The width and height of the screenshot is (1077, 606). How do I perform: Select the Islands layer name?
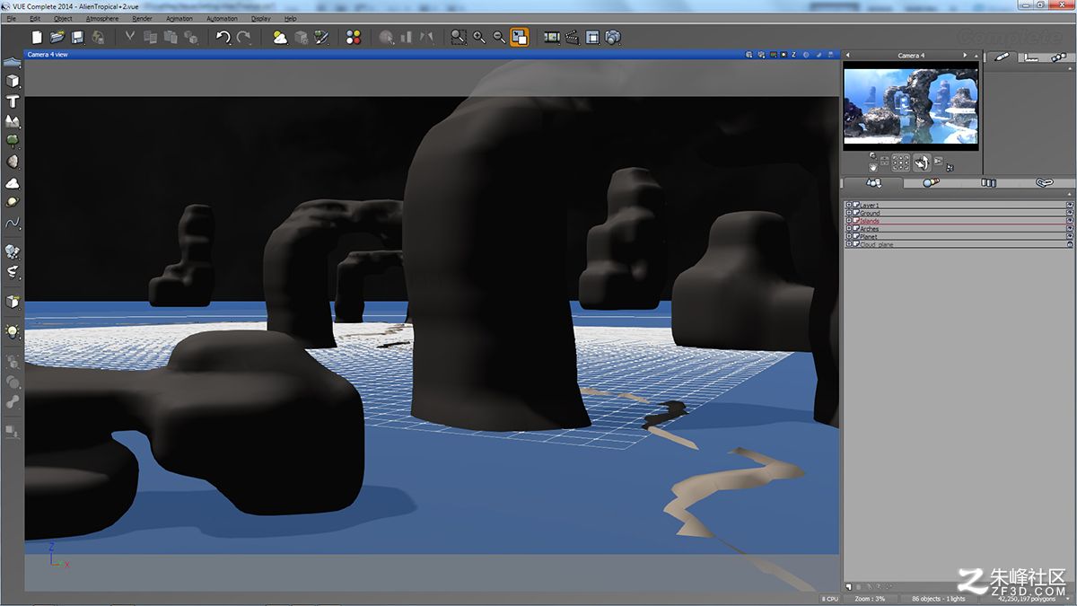click(870, 221)
